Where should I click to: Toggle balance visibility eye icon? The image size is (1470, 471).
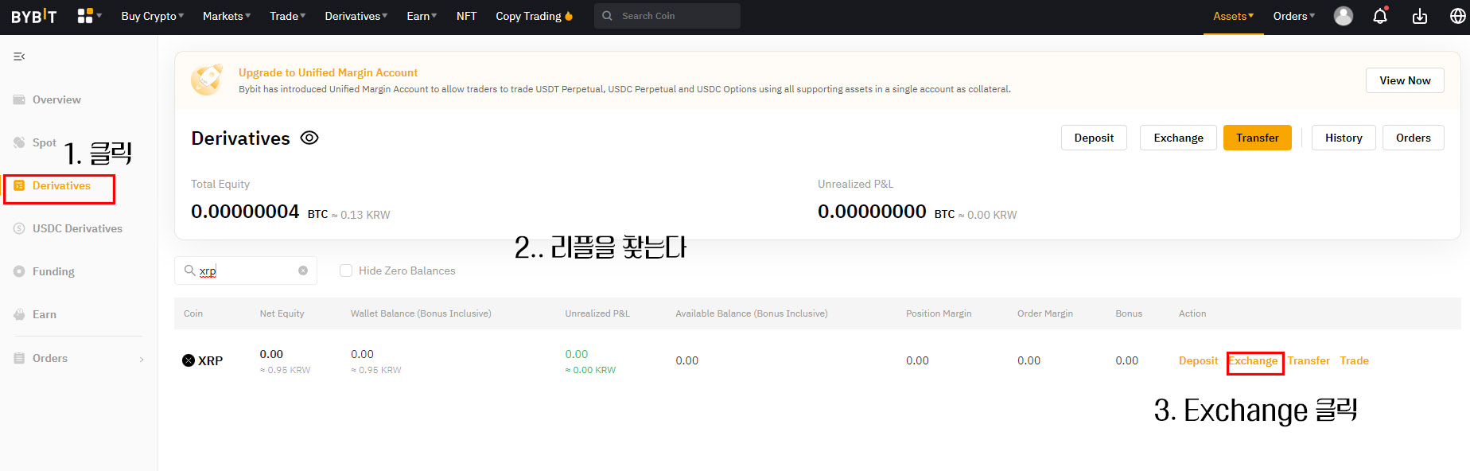coord(309,138)
